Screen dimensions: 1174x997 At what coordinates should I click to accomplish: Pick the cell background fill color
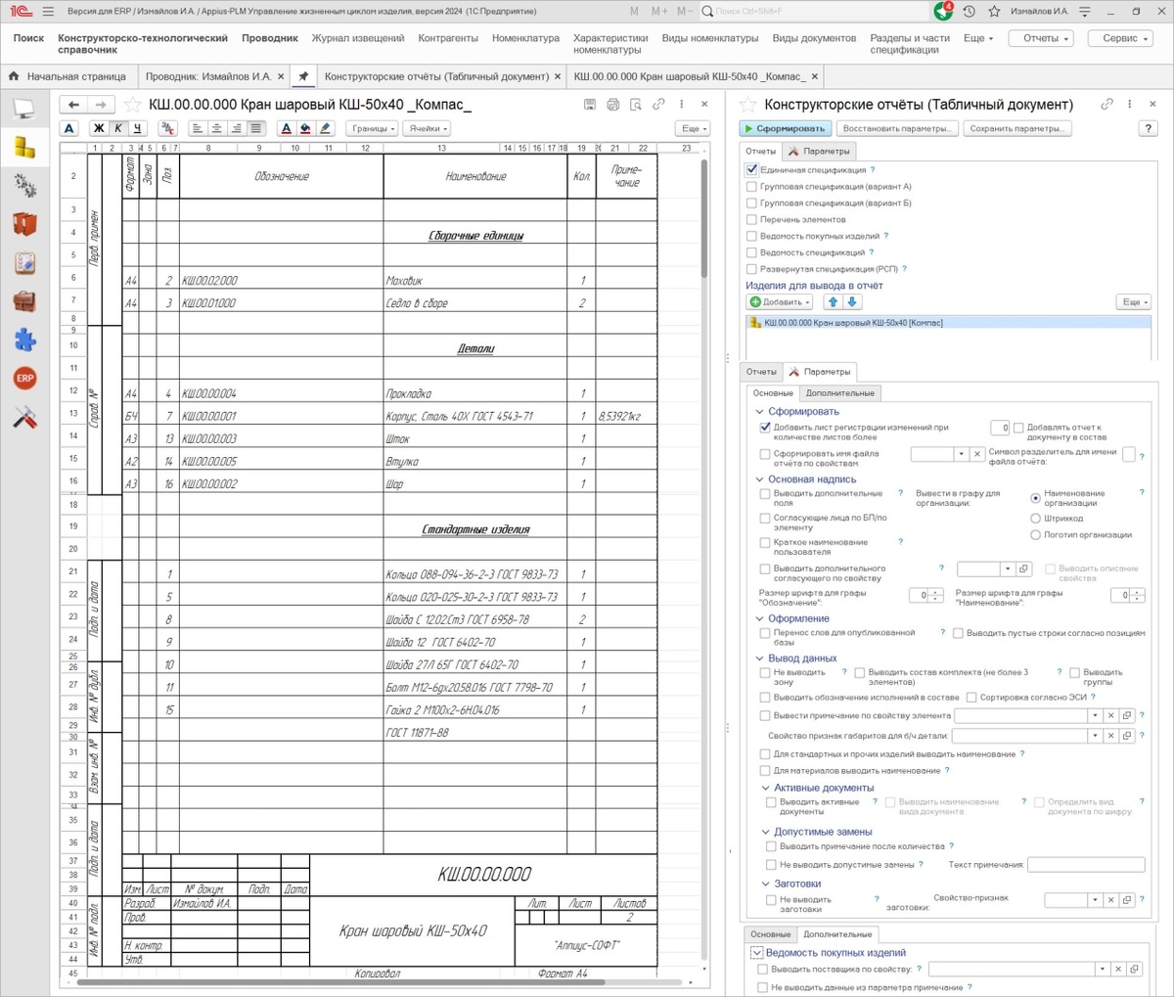[305, 128]
